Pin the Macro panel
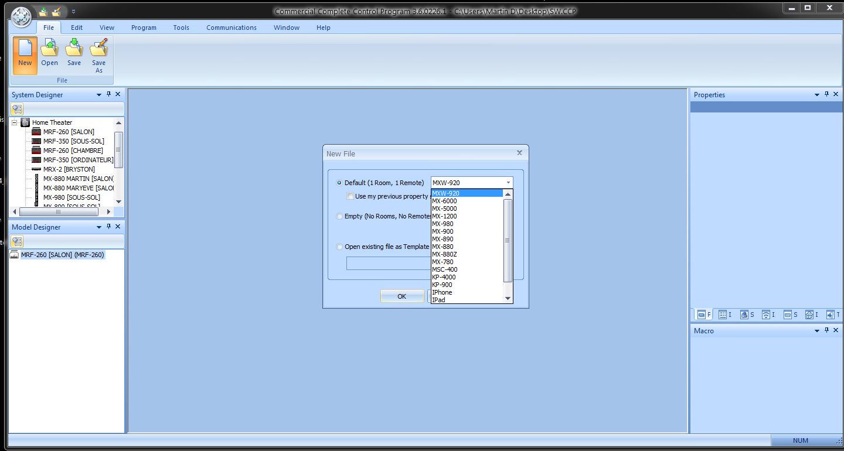Viewport: 844px width, 451px height. click(827, 330)
